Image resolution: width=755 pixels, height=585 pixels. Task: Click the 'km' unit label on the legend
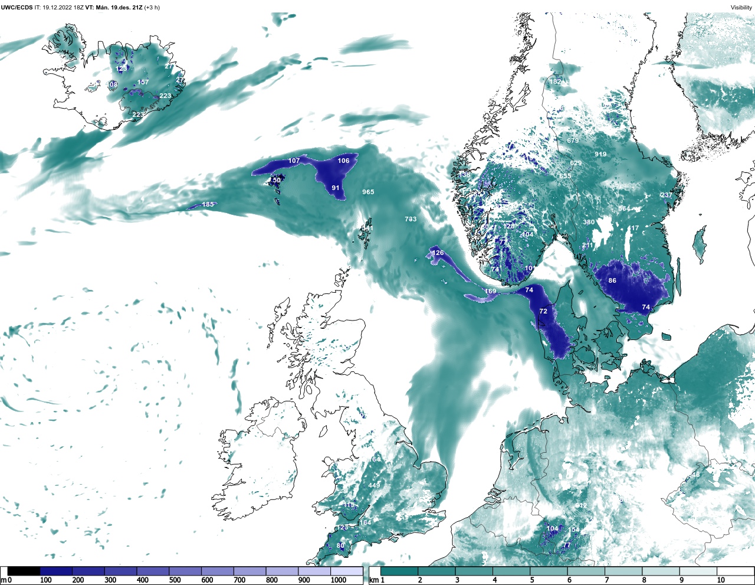(x=373, y=580)
